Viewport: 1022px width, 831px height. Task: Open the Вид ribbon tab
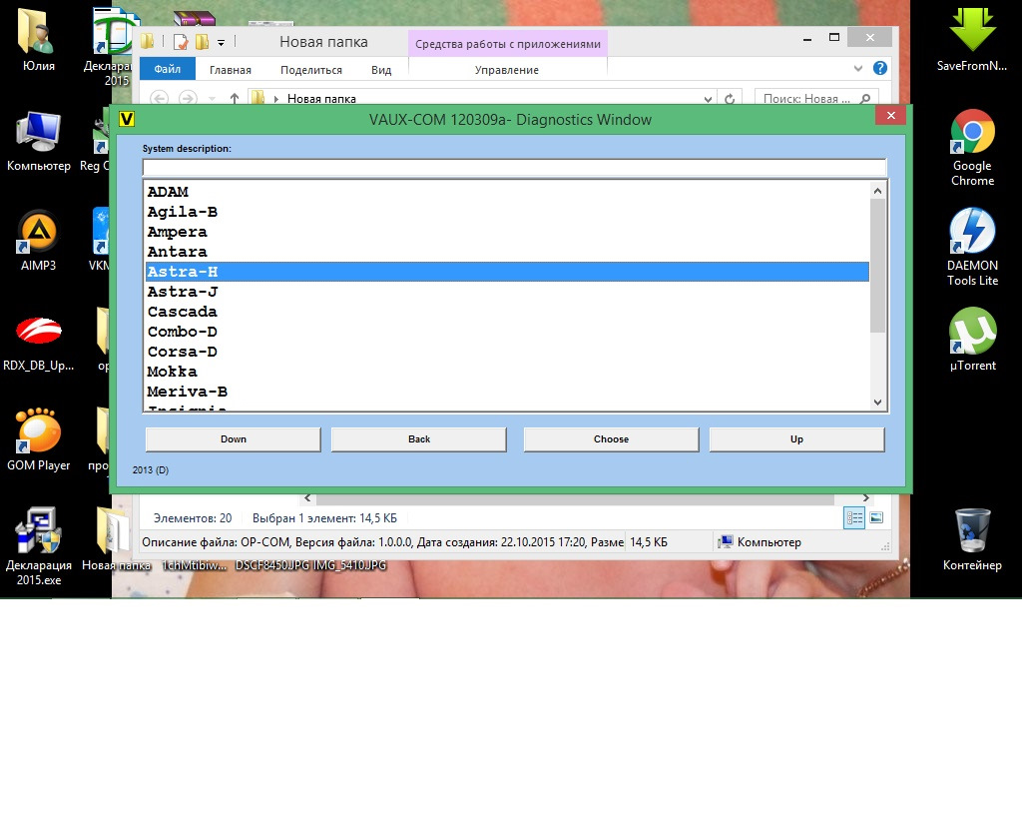381,70
